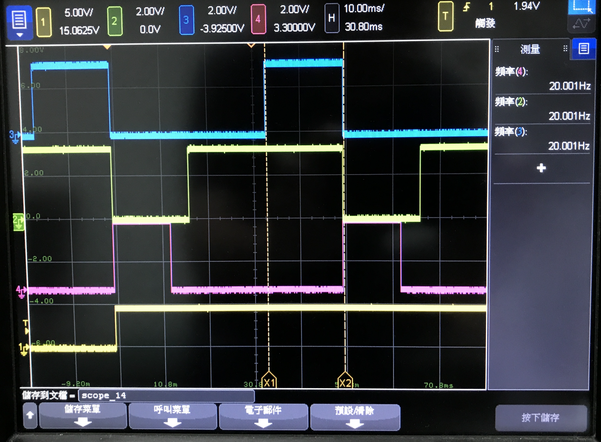The width and height of the screenshot is (601, 442).
Task: Open horizontal timebase H settings
Action: tap(331, 18)
